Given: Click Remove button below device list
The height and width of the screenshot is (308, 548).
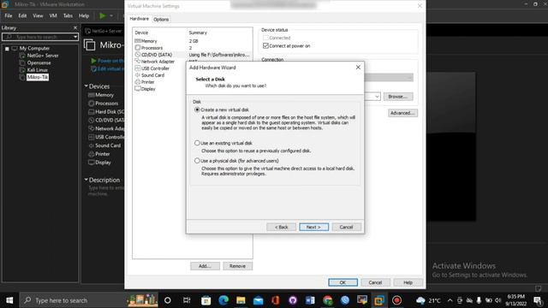Looking at the screenshot, I should 237,266.
